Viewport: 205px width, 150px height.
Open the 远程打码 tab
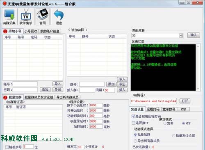(x=153, y=109)
